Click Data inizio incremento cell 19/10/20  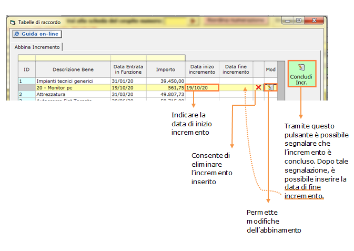pyautogui.click(x=202, y=88)
